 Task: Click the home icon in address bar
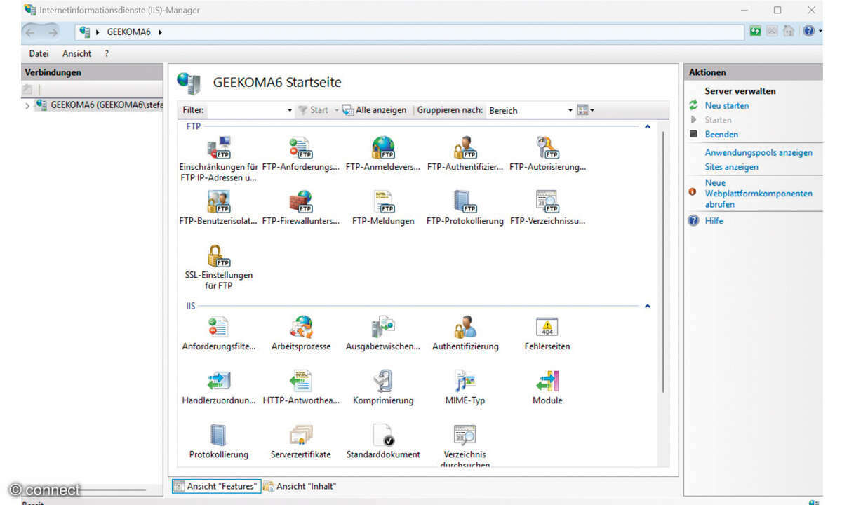(789, 32)
